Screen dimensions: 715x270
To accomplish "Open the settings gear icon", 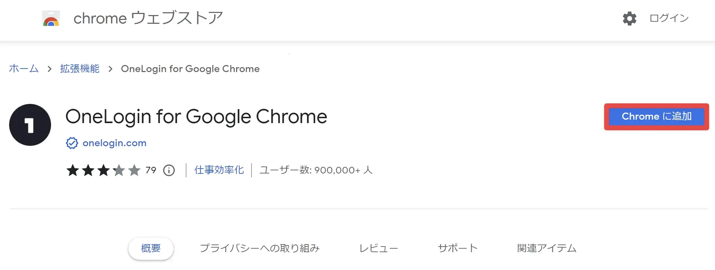I will pos(629,19).
